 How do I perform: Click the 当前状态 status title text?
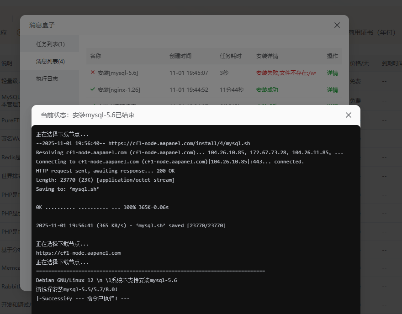[x=87, y=115]
